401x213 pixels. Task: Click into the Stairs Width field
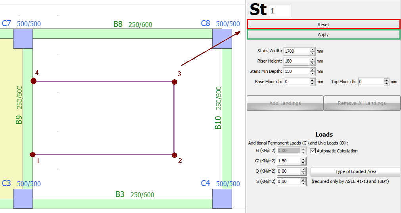click(296, 51)
